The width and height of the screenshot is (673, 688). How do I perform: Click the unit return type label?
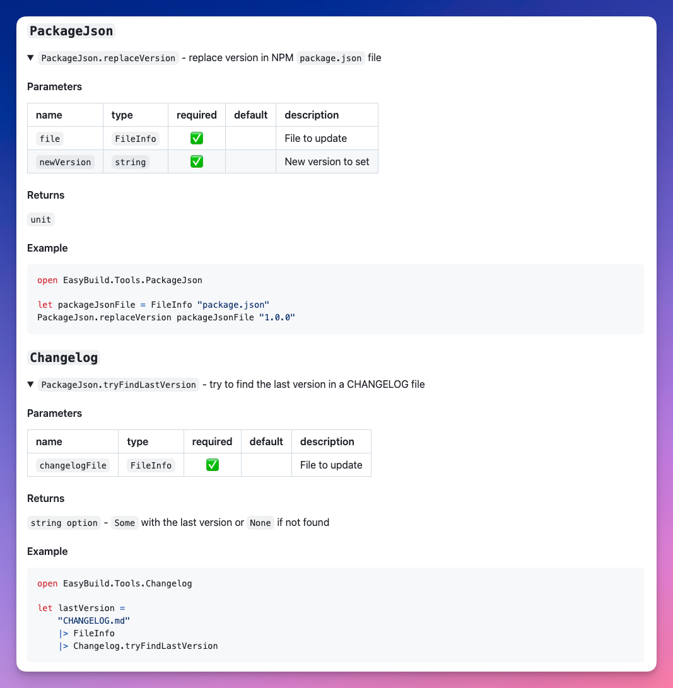tap(41, 219)
